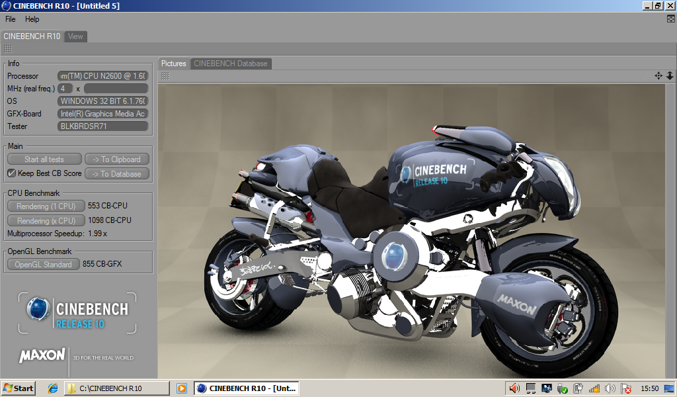Click the GFX-Board field

(x=102, y=114)
